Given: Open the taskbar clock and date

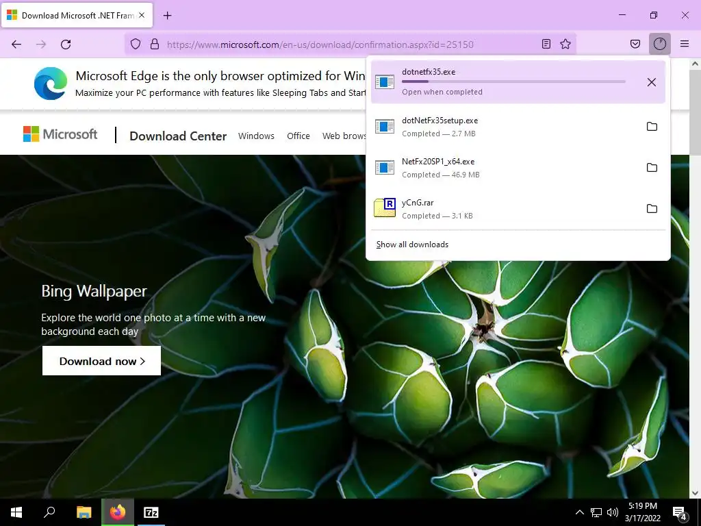Looking at the screenshot, I should (x=643, y=512).
